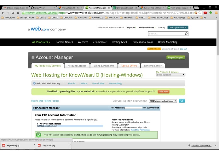This screenshot has width=219, height=155.
Task: Open Cart (0) link
Action: pos(161,28)
